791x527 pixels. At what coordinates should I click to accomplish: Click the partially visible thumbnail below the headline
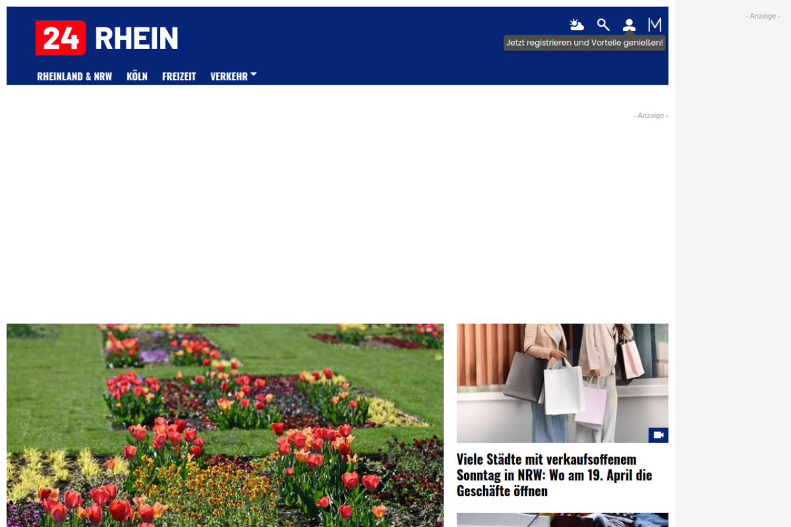pyautogui.click(x=562, y=520)
